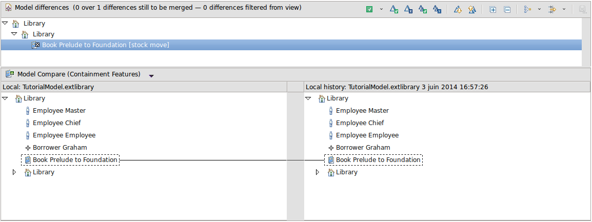Expand nested Library in Local panel
The height and width of the screenshot is (222, 592).
click(x=14, y=172)
